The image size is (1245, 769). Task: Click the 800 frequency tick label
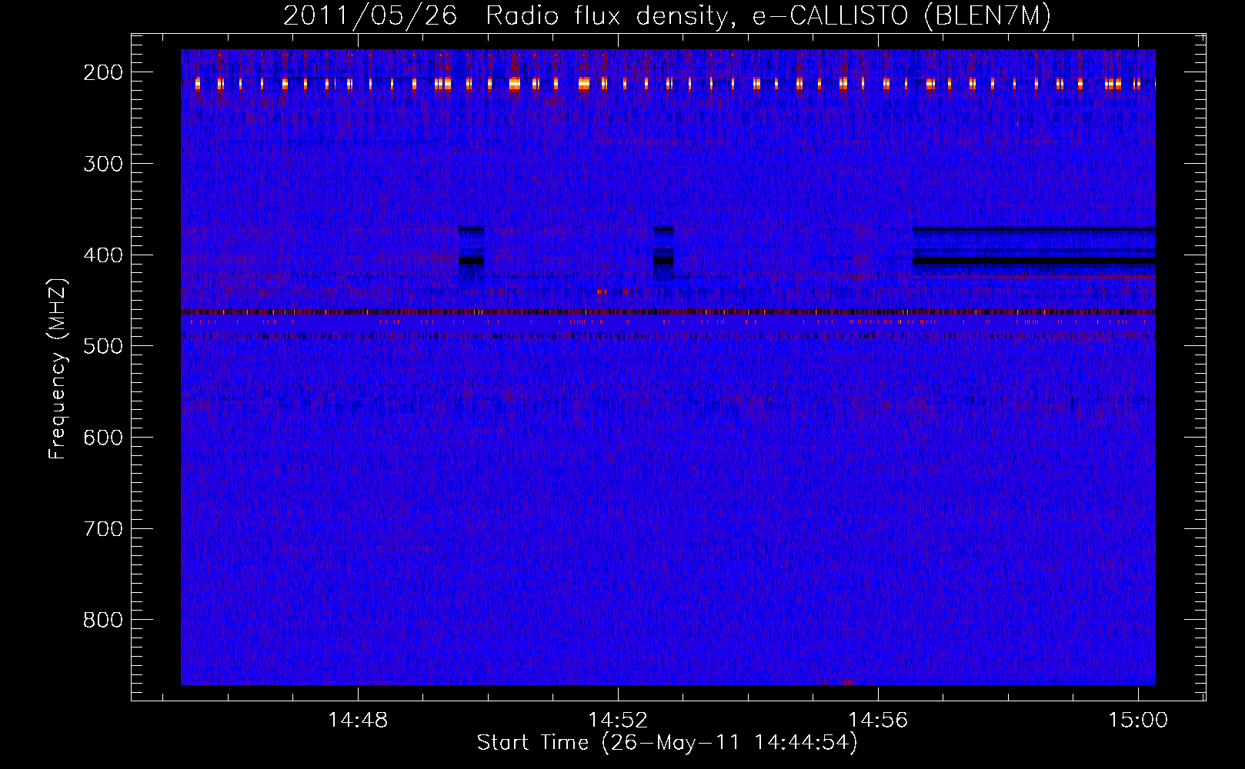click(103, 620)
